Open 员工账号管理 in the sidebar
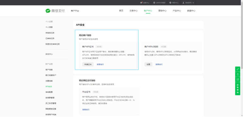The height and width of the screenshot is (117, 243). pyautogui.click(x=51, y=103)
